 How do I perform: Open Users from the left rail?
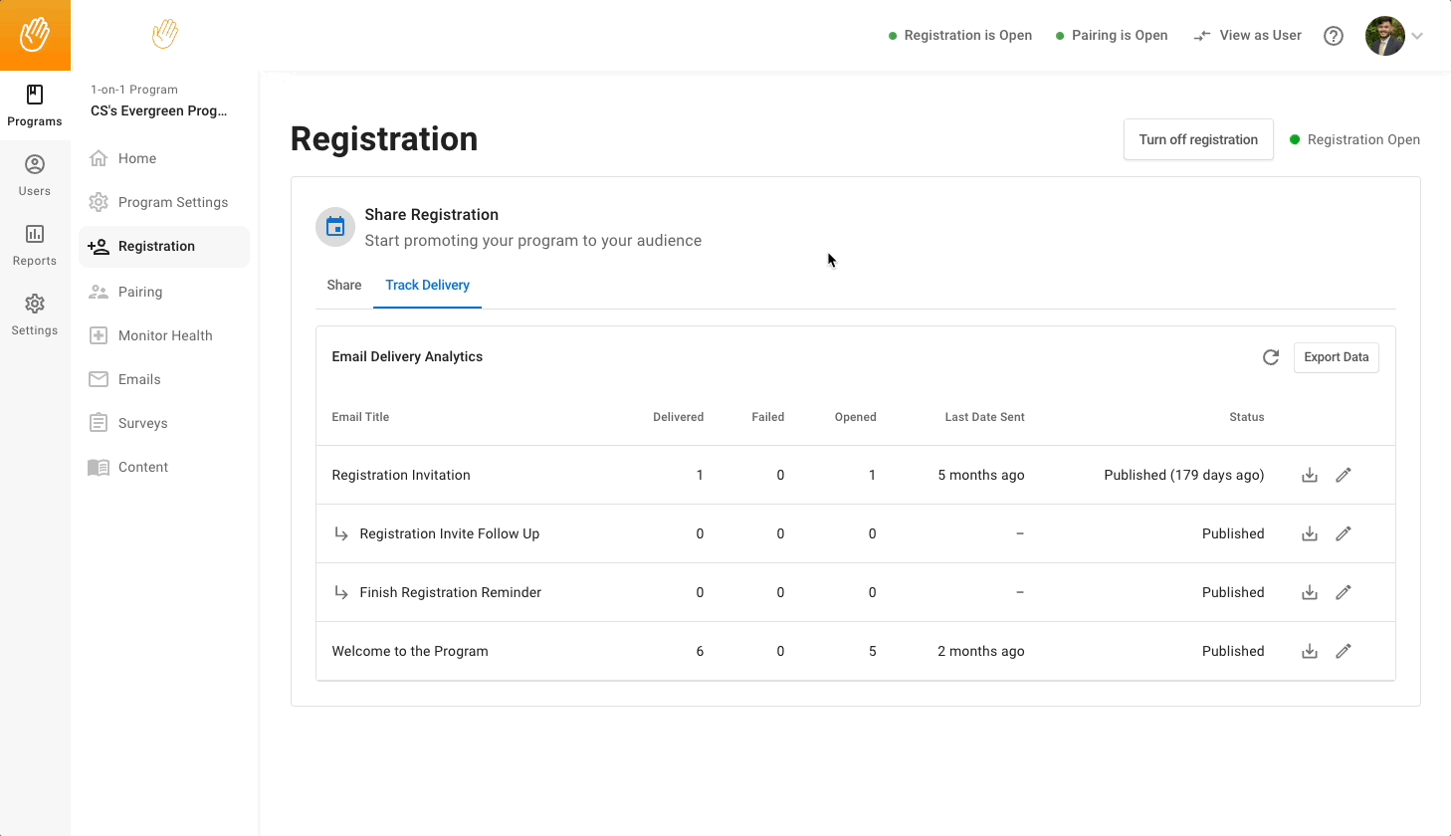pos(35,175)
